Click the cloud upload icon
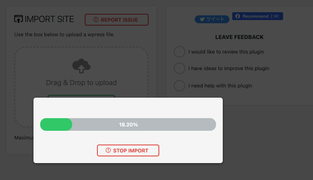 81,66
